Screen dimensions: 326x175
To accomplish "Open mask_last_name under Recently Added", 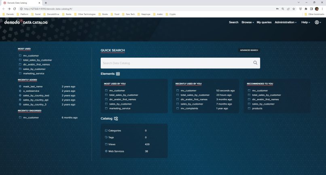I will [33, 86].
